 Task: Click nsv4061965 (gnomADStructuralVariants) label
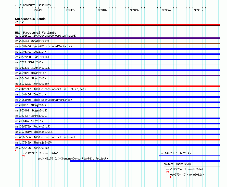pyautogui.click(x=44, y=100)
